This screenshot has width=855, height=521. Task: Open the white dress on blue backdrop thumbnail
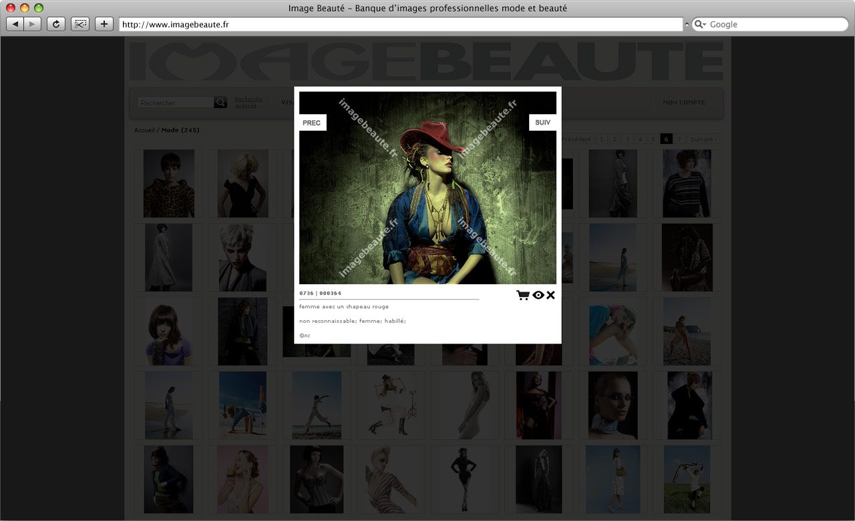pos(613,480)
